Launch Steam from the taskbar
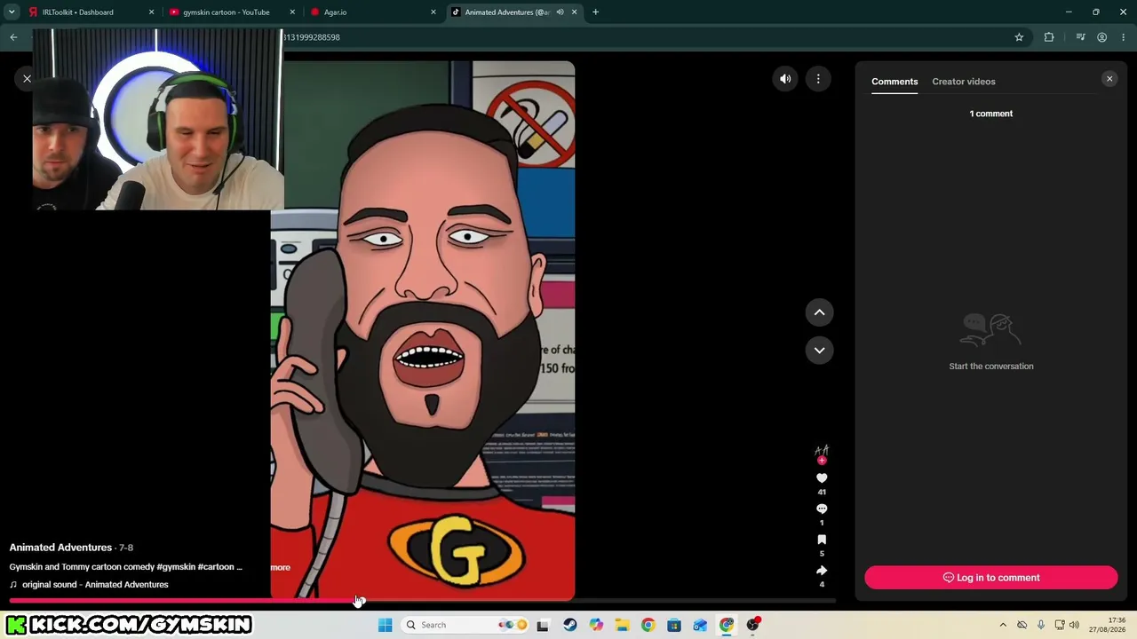This screenshot has height=639, width=1137. tap(569, 625)
